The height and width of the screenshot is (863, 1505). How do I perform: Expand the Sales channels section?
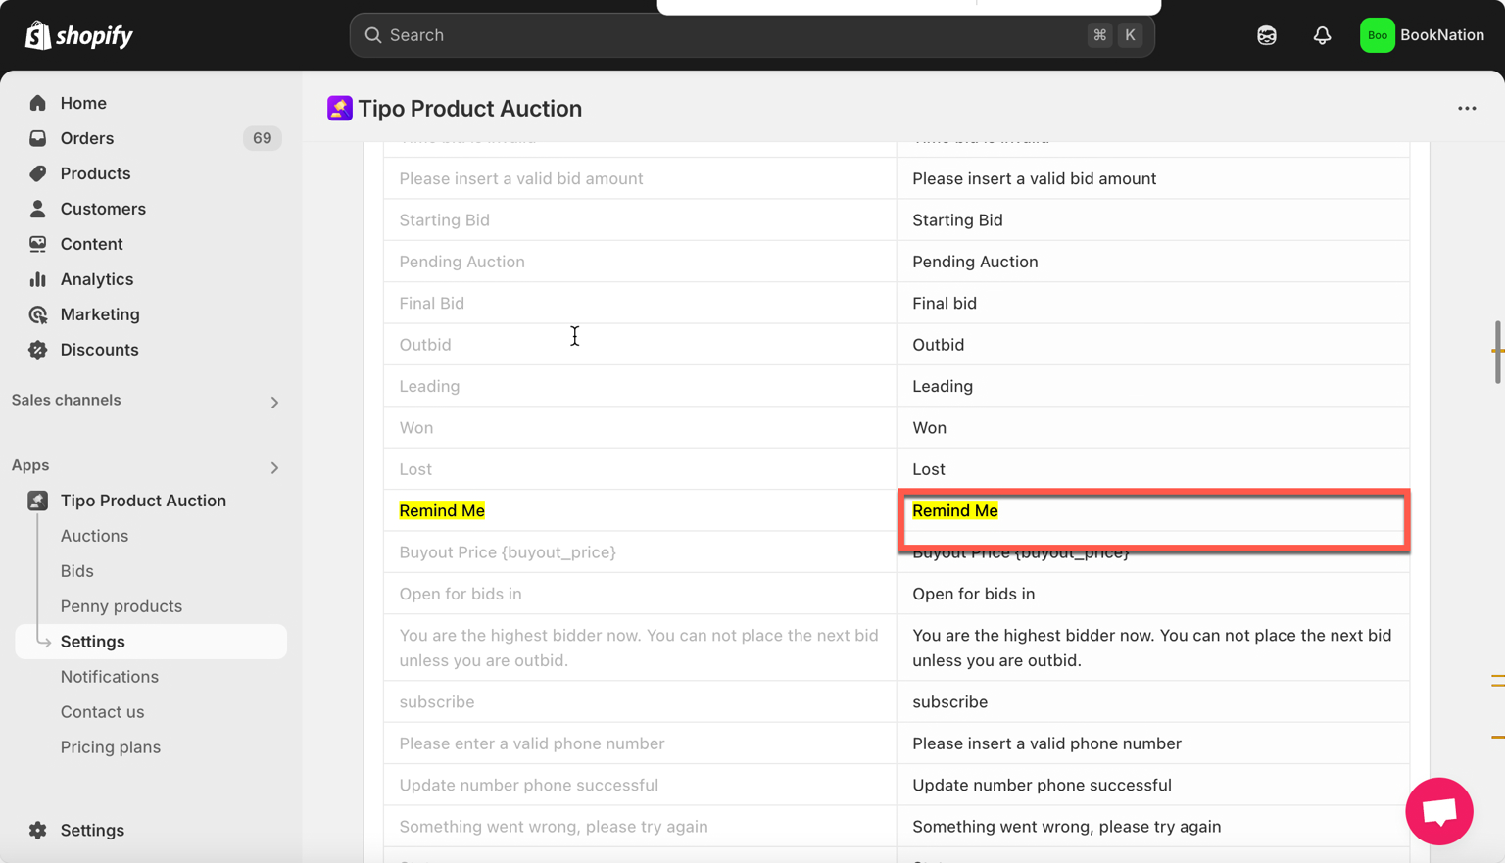[x=274, y=402]
